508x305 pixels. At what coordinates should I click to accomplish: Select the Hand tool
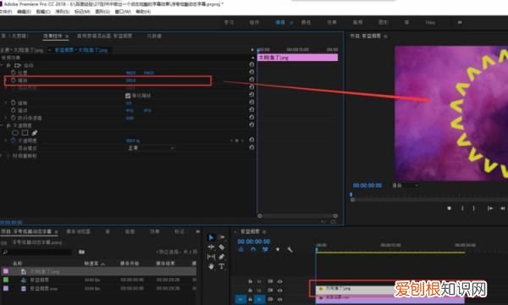click(211, 267)
